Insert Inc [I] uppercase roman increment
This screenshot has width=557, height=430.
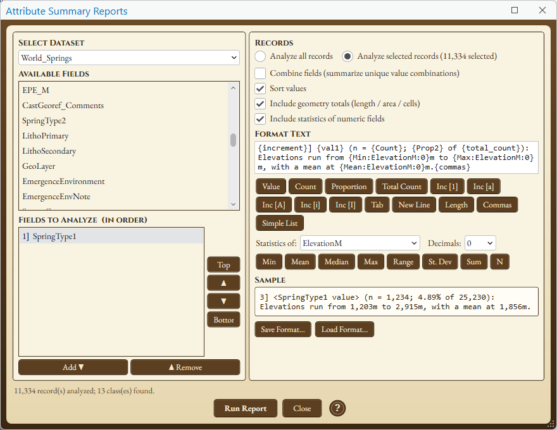[345, 205]
